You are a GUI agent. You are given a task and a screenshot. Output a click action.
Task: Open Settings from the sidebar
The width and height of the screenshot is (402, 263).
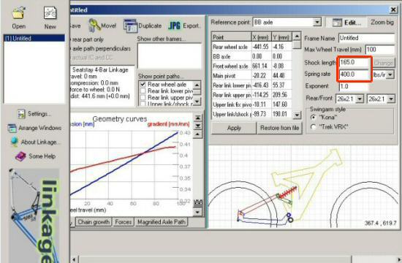coord(21,114)
